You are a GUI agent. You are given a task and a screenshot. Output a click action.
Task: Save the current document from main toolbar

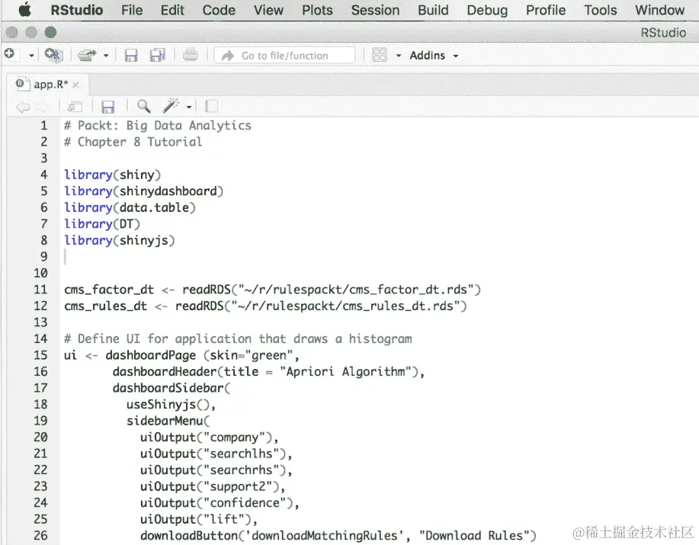[x=130, y=55]
